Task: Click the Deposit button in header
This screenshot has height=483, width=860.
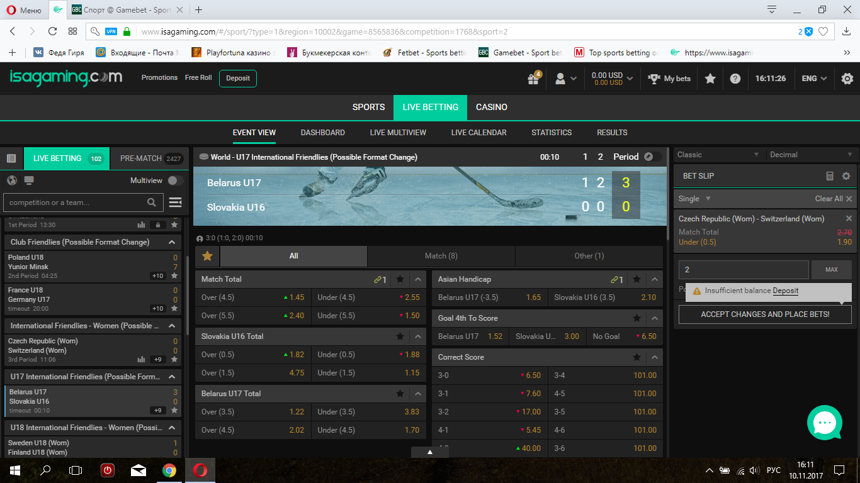Action: [x=238, y=78]
